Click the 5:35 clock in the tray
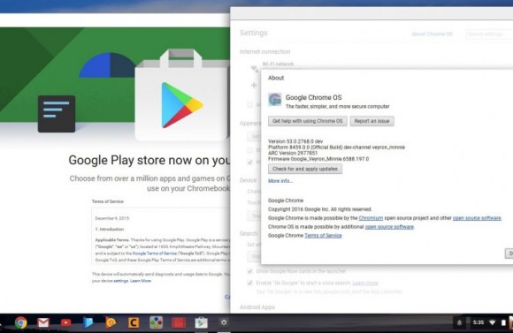This screenshot has height=333, width=513. click(479, 322)
